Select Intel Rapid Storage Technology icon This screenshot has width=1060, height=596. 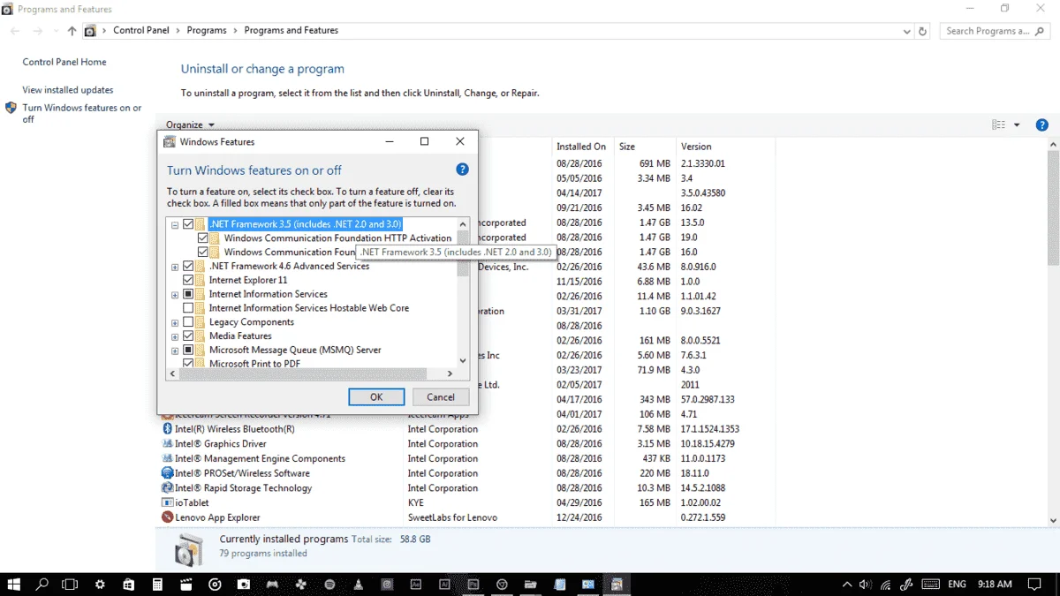167,488
